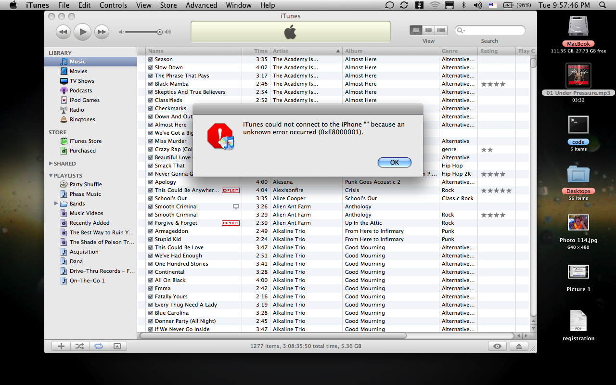Open the iTunes Store
Viewport: 616px width, 385px height.
[x=90, y=141]
